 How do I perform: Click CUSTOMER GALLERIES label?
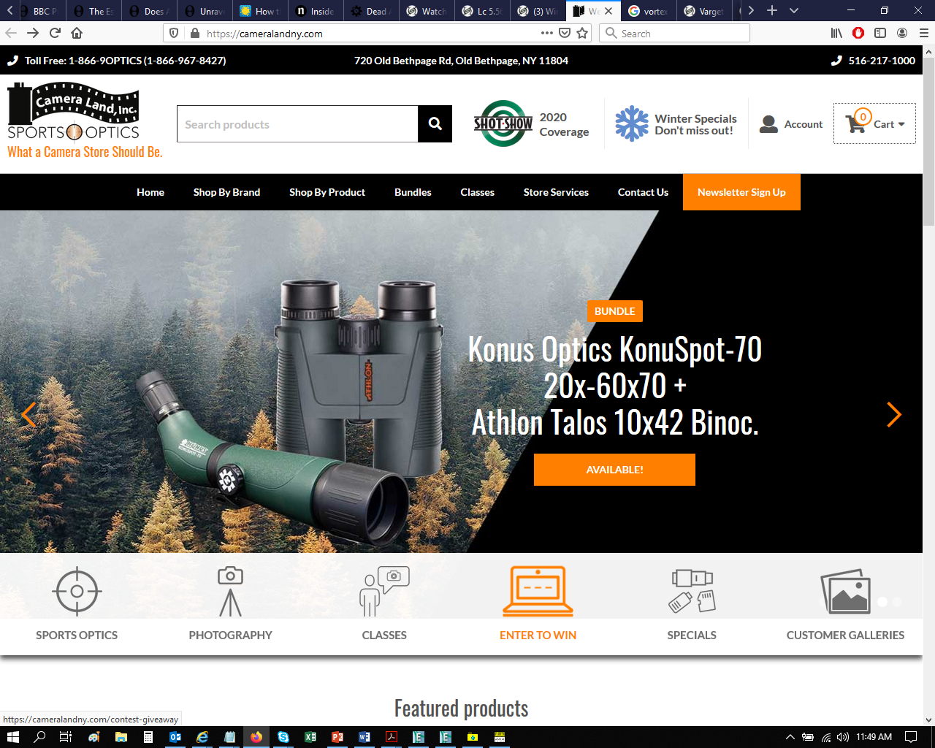pos(845,635)
